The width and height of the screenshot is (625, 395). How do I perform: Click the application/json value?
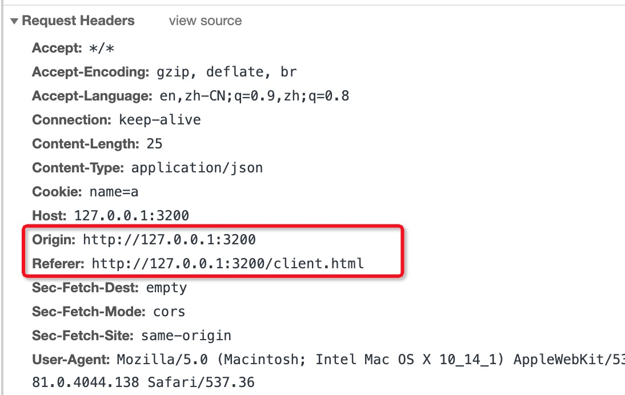pos(197,168)
